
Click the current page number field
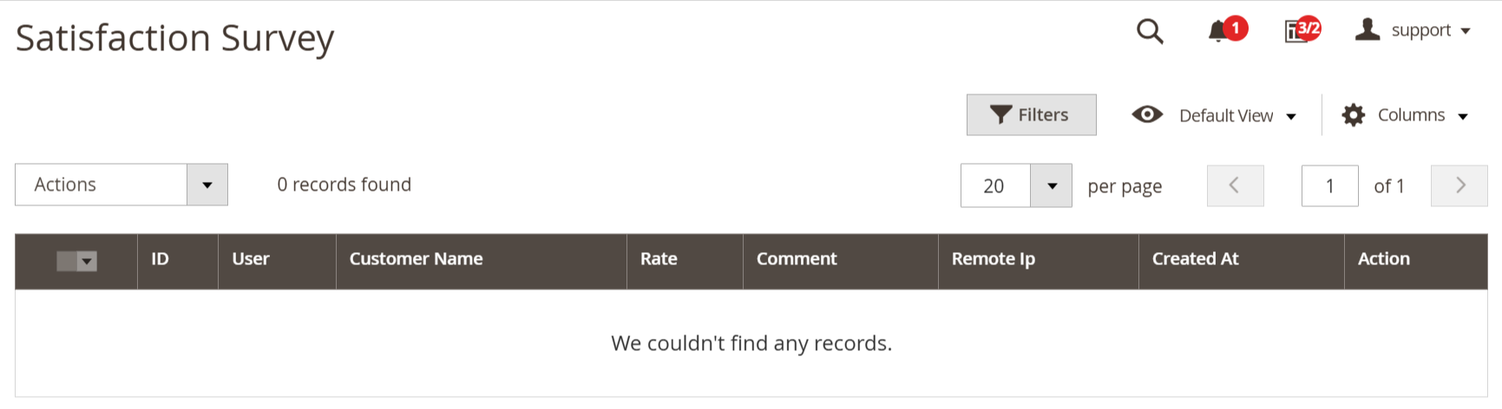pyautogui.click(x=1329, y=185)
